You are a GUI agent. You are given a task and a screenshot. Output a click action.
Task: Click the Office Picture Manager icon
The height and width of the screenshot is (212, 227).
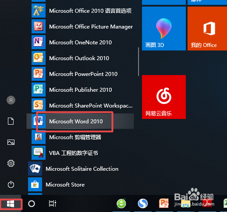(39, 26)
